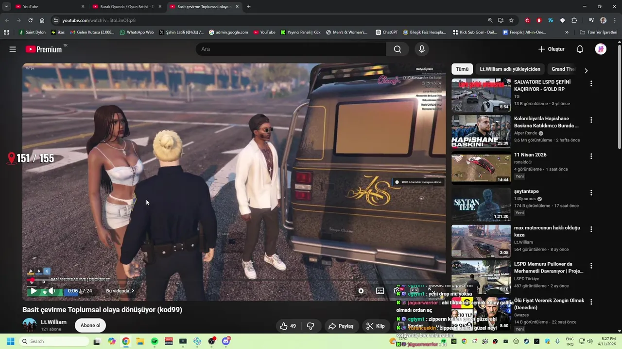
Task: Select the Grand Theft chip
Action: pos(563,69)
